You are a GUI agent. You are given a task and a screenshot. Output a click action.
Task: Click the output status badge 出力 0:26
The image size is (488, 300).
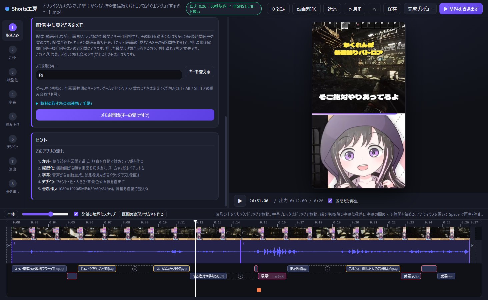(x=224, y=9)
